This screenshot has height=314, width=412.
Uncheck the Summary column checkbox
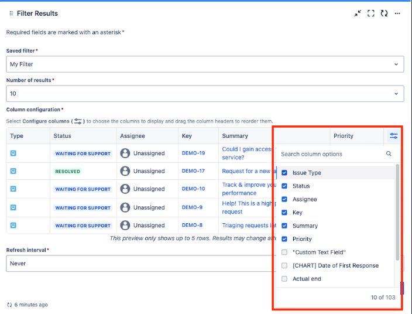pos(284,226)
